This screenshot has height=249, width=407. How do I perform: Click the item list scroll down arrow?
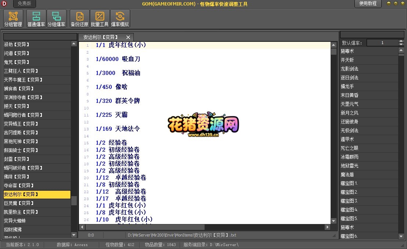click(401, 236)
